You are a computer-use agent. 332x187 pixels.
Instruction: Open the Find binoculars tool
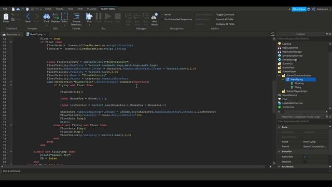tap(46, 16)
